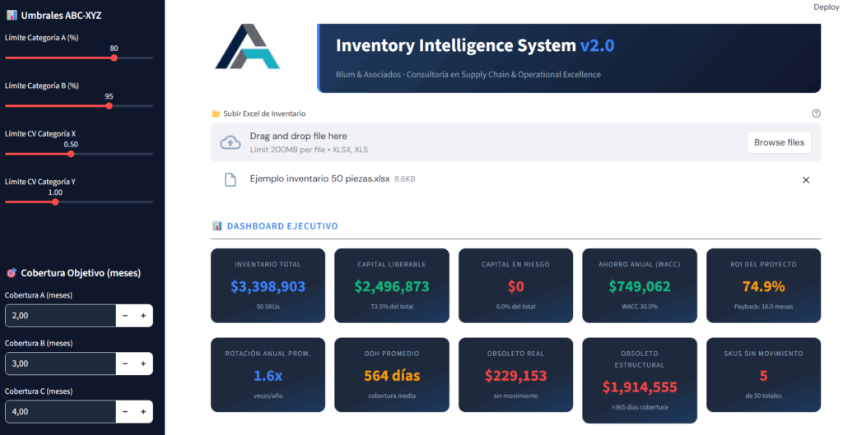The image size is (843, 435).
Task: Click the Límite Categoría A slider handle
Action: pyautogui.click(x=114, y=58)
